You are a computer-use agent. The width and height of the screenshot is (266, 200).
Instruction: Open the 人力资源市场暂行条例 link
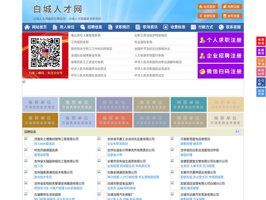(149, 55)
